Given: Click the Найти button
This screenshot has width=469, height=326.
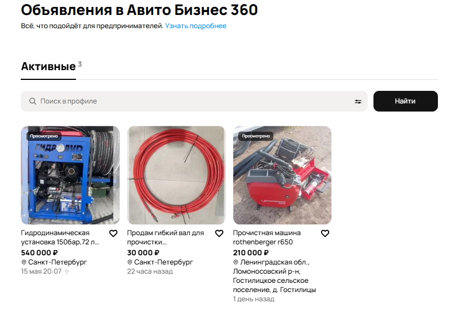Looking at the screenshot, I should 405,101.
